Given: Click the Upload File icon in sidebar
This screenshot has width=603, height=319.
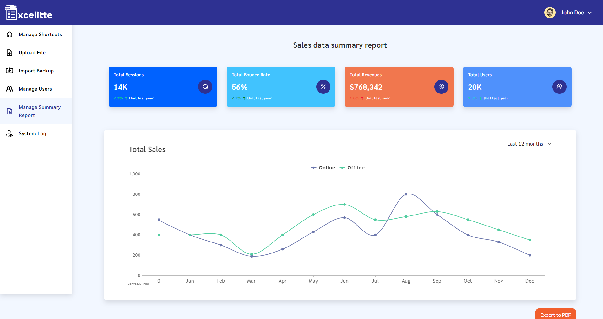Looking at the screenshot, I should coord(9,52).
